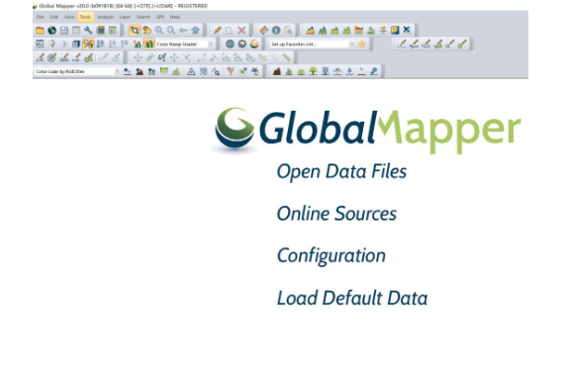Click the dark X tool in analysis toolbar

coord(407,30)
